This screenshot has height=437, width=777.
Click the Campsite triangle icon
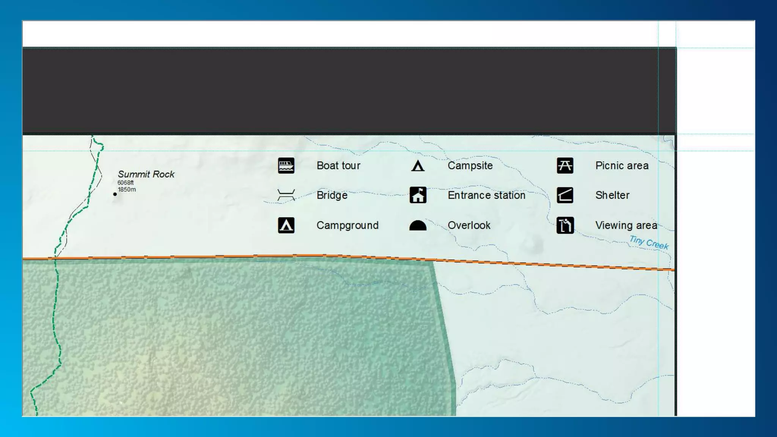coord(418,166)
